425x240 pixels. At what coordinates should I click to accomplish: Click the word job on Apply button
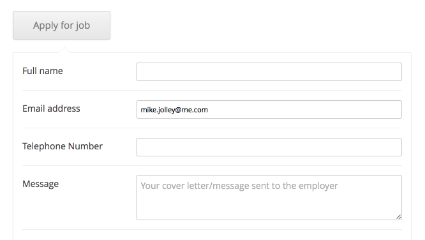click(x=82, y=26)
